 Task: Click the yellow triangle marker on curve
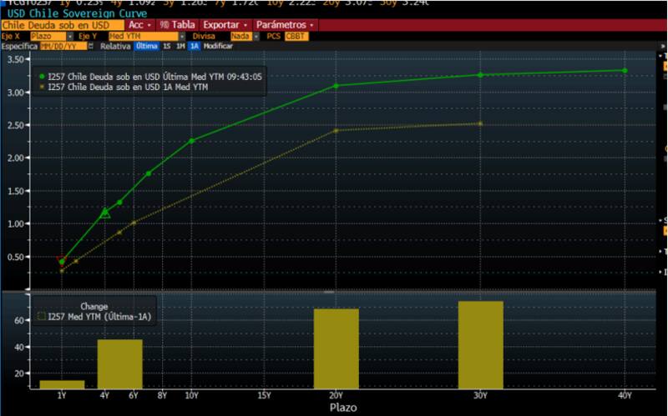105,213
